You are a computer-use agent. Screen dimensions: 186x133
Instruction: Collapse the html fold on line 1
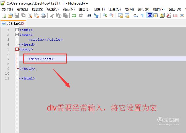[x=17, y=30]
